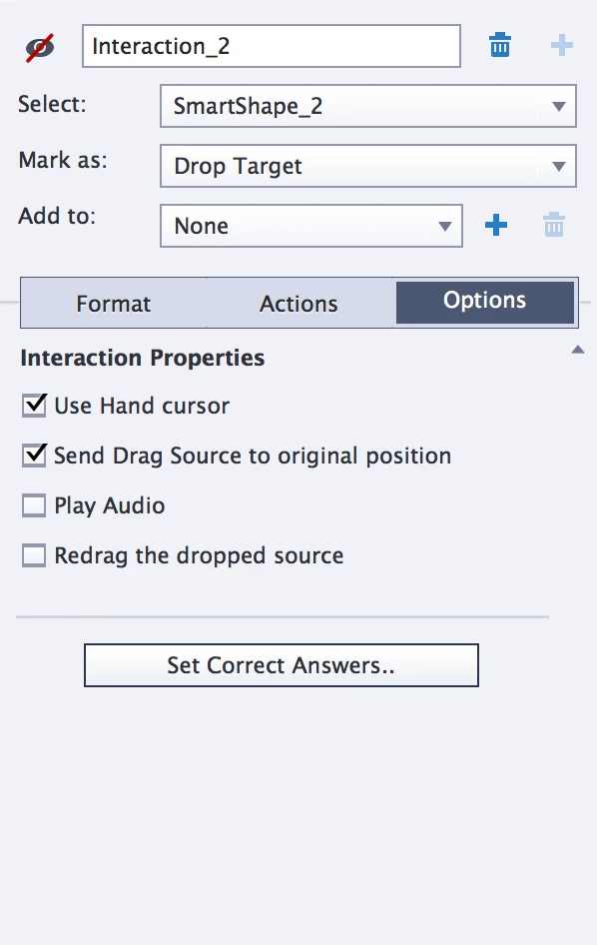This screenshot has width=597, height=945.
Task: Enable the Play Audio checkbox
Action: coord(34,505)
